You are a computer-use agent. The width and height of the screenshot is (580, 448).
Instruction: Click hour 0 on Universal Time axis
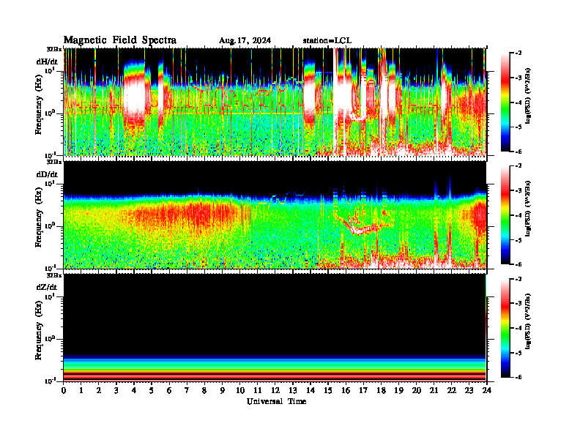[64, 391]
